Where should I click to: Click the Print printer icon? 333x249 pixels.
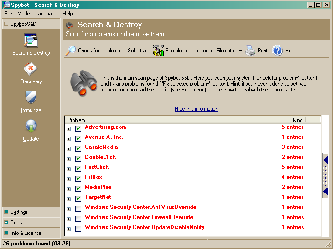click(x=250, y=51)
